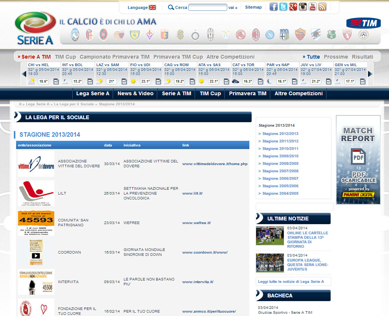Image resolution: width=389 pixels, height=316 pixels.
Task: Select the Genoa team crest
Action: (164, 35)
